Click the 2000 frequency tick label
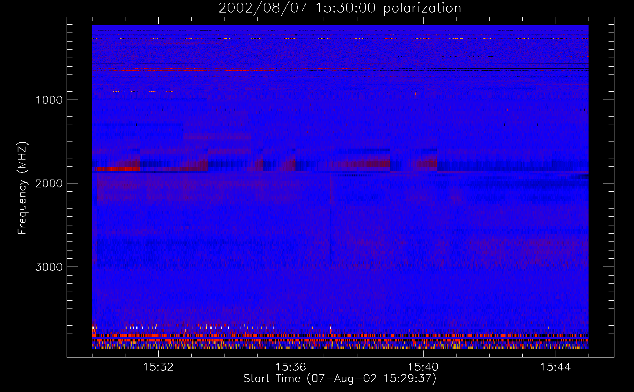This screenshot has width=634, height=392. (49, 183)
